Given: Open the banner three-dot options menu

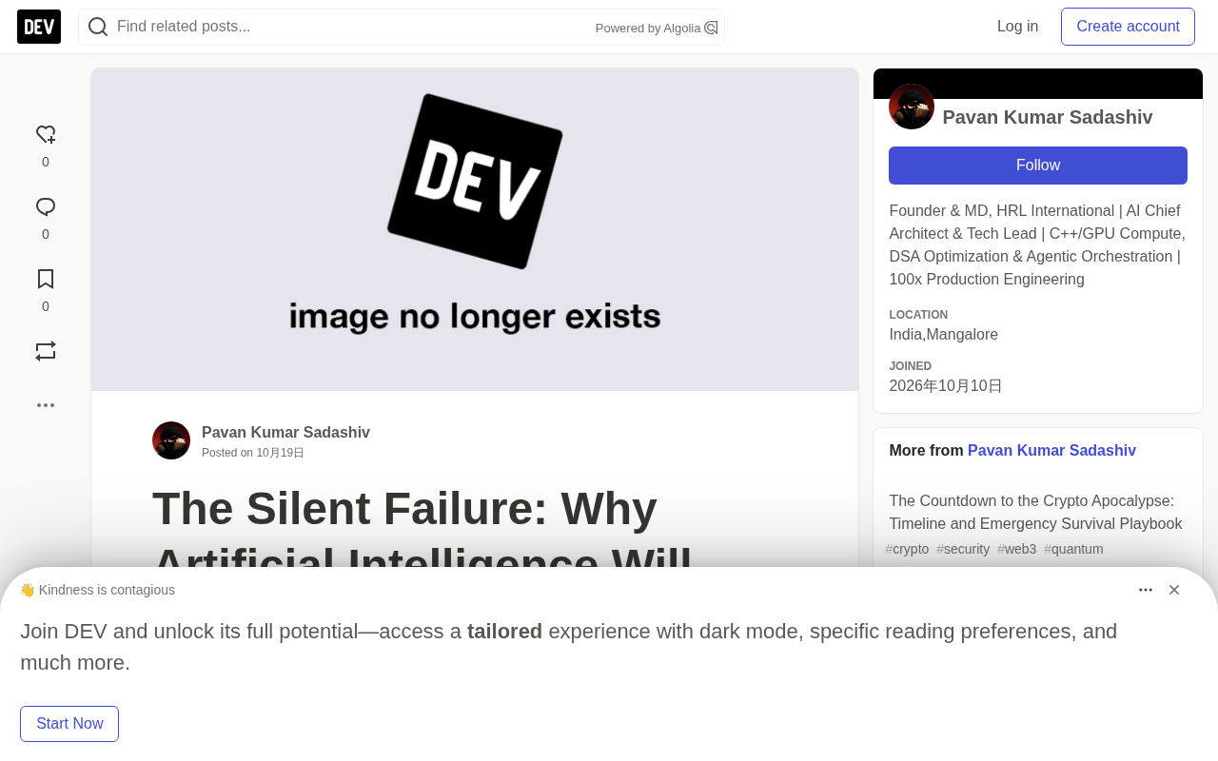Looking at the screenshot, I should point(1146,590).
